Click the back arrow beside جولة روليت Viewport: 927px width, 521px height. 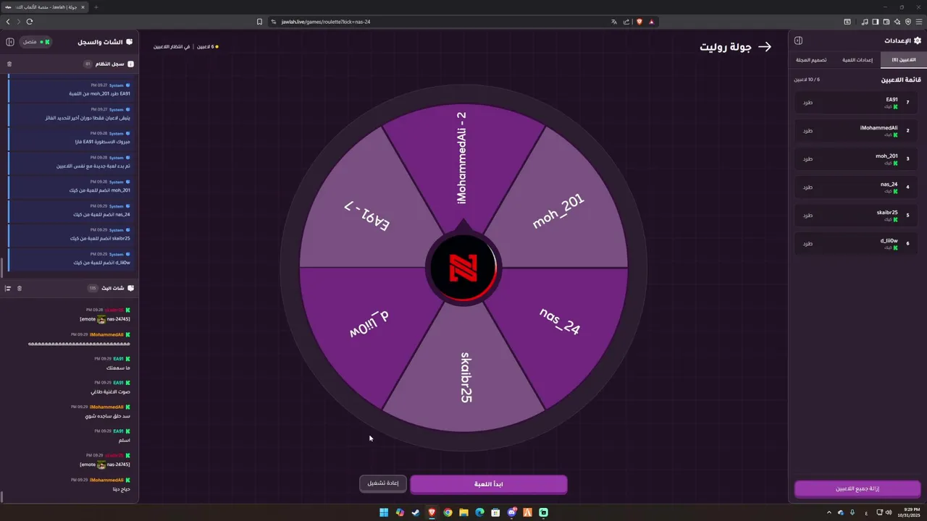765,46
